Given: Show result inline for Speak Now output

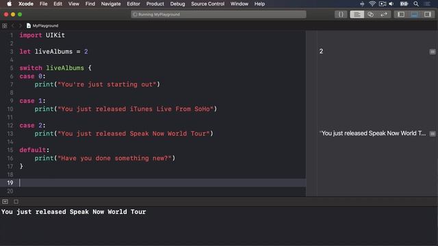Looking at the screenshot, I should click(x=433, y=134).
